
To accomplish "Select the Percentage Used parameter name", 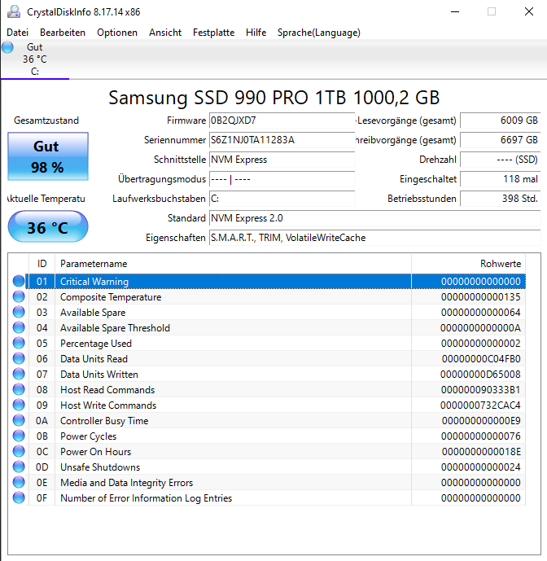I will click(x=96, y=344).
